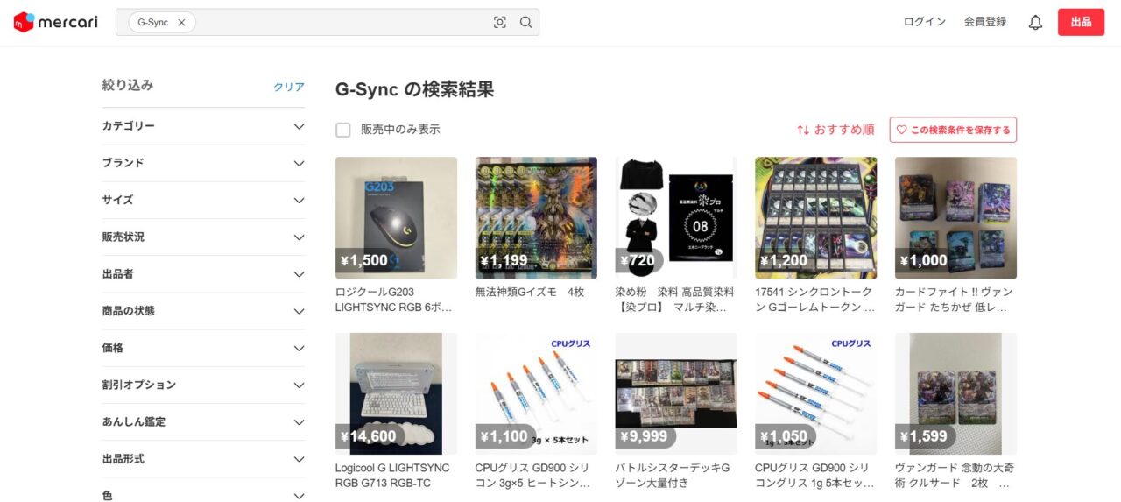Screen dimensions: 1121x502
Task: Click title ロジクールG203 LIGHTSYNC RGB
Action: (394, 300)
